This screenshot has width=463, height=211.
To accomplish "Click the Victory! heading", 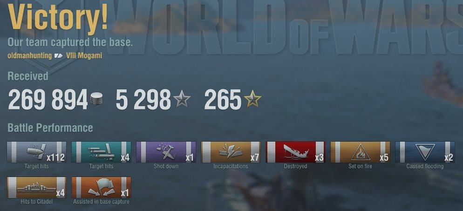I will [x=58, y=16].
